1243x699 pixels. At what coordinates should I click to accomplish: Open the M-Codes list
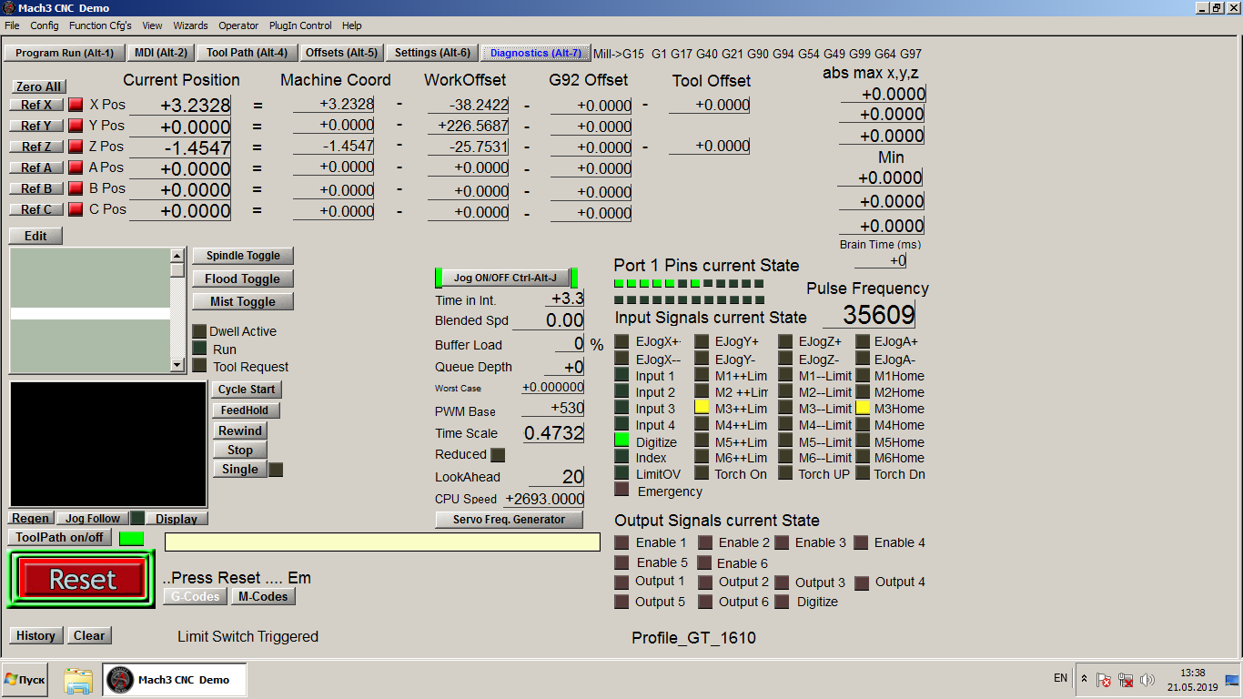pos(263,597)
